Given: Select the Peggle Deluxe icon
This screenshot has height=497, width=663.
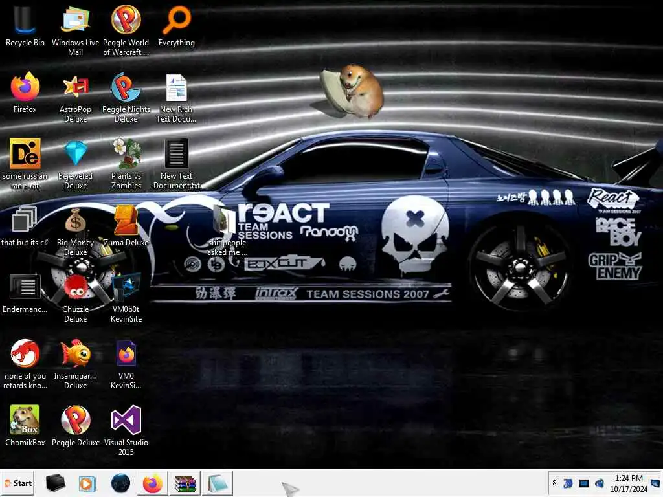Looking at the screenshot, I should click(75, 426).
